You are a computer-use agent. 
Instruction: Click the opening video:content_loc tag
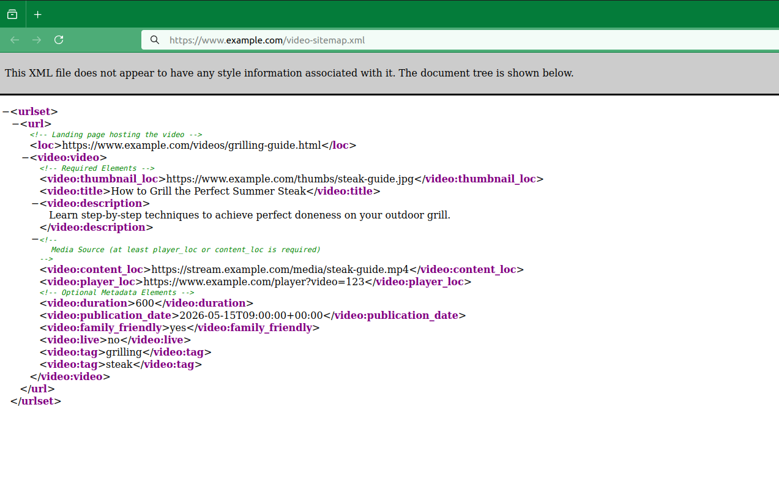pos(95,269)
